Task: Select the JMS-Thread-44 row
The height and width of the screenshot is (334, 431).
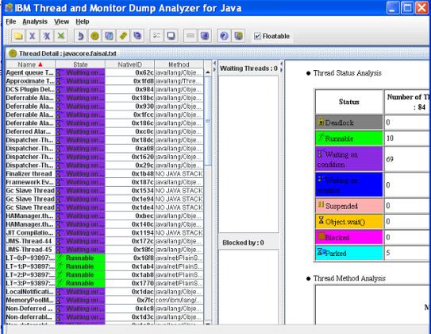Action: coord(105,241)
